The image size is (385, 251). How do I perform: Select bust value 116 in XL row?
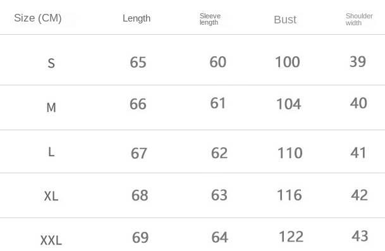click(290, 195)
